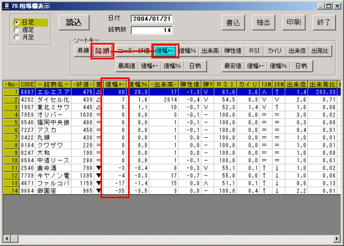Screen dimensions: 344x246
Task: Select the row for 御園座
Action: (172, 191)
